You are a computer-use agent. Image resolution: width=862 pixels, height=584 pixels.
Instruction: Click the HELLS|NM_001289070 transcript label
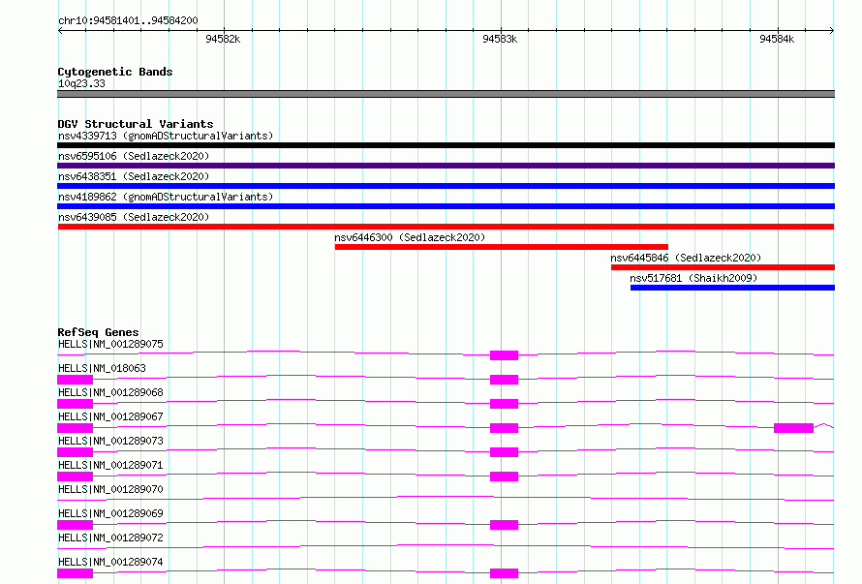pos(110,489)
